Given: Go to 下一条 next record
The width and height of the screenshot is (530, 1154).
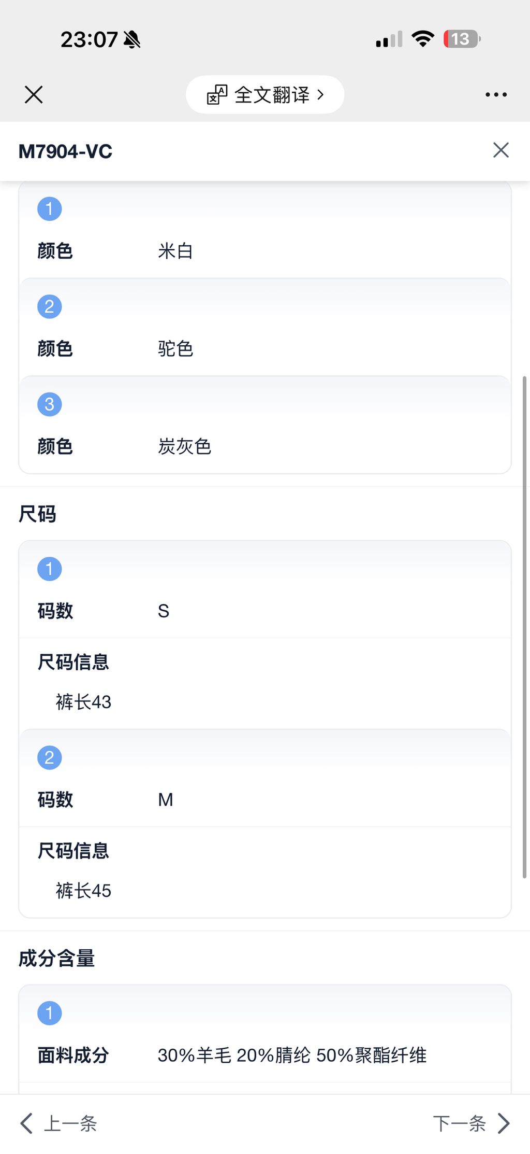Looking at the screenshot, I should coord(459,1123).
